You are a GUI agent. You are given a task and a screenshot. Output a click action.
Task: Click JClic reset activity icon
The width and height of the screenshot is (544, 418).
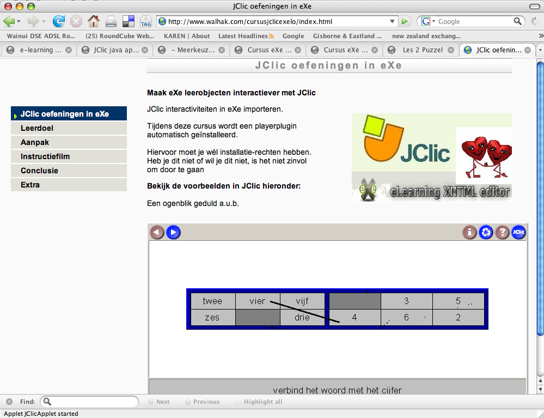[486, 232]
